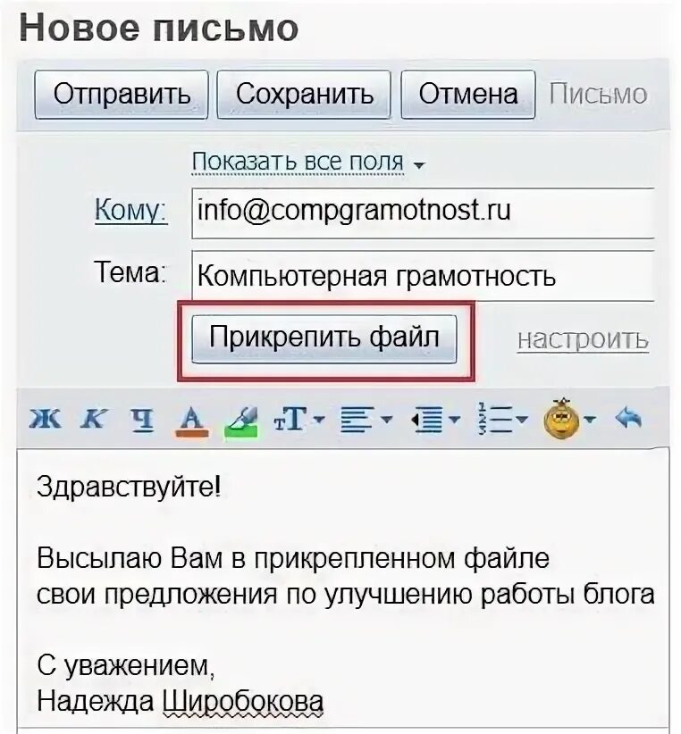Apply italic formatting with К icon

click(x=94, y=418)
